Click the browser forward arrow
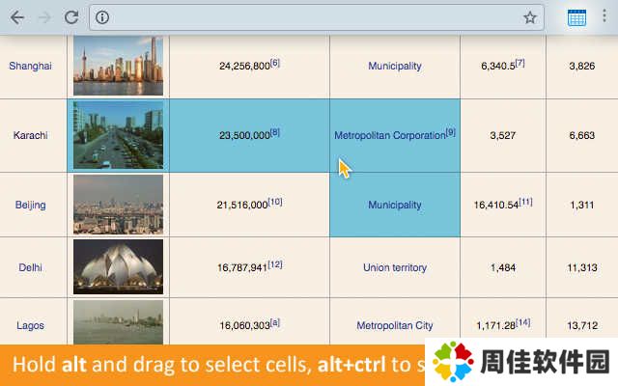Image resolution: width=618 pixels, height=386 pixels. point(45,17)
